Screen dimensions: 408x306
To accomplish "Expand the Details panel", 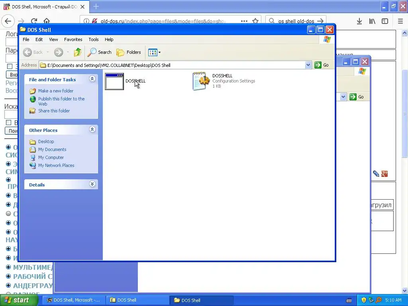I will tap(92, 184).
